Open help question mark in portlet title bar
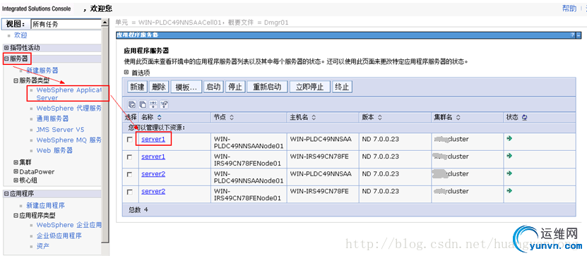The height and width of the screenshot is (258, 587). 572,35
